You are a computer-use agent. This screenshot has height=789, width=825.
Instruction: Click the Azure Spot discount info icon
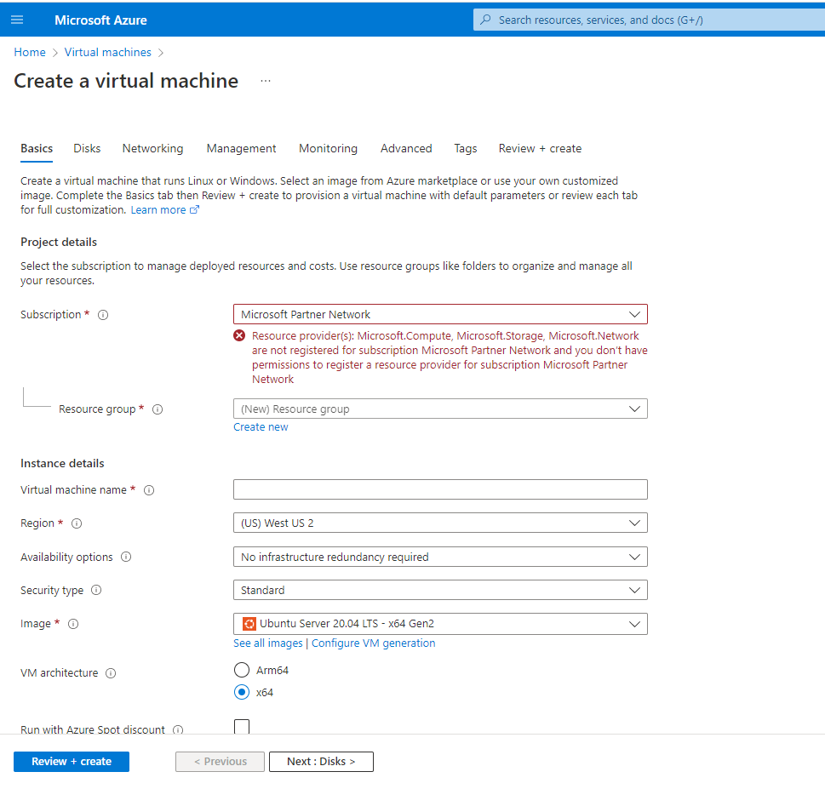pos(178,729)
